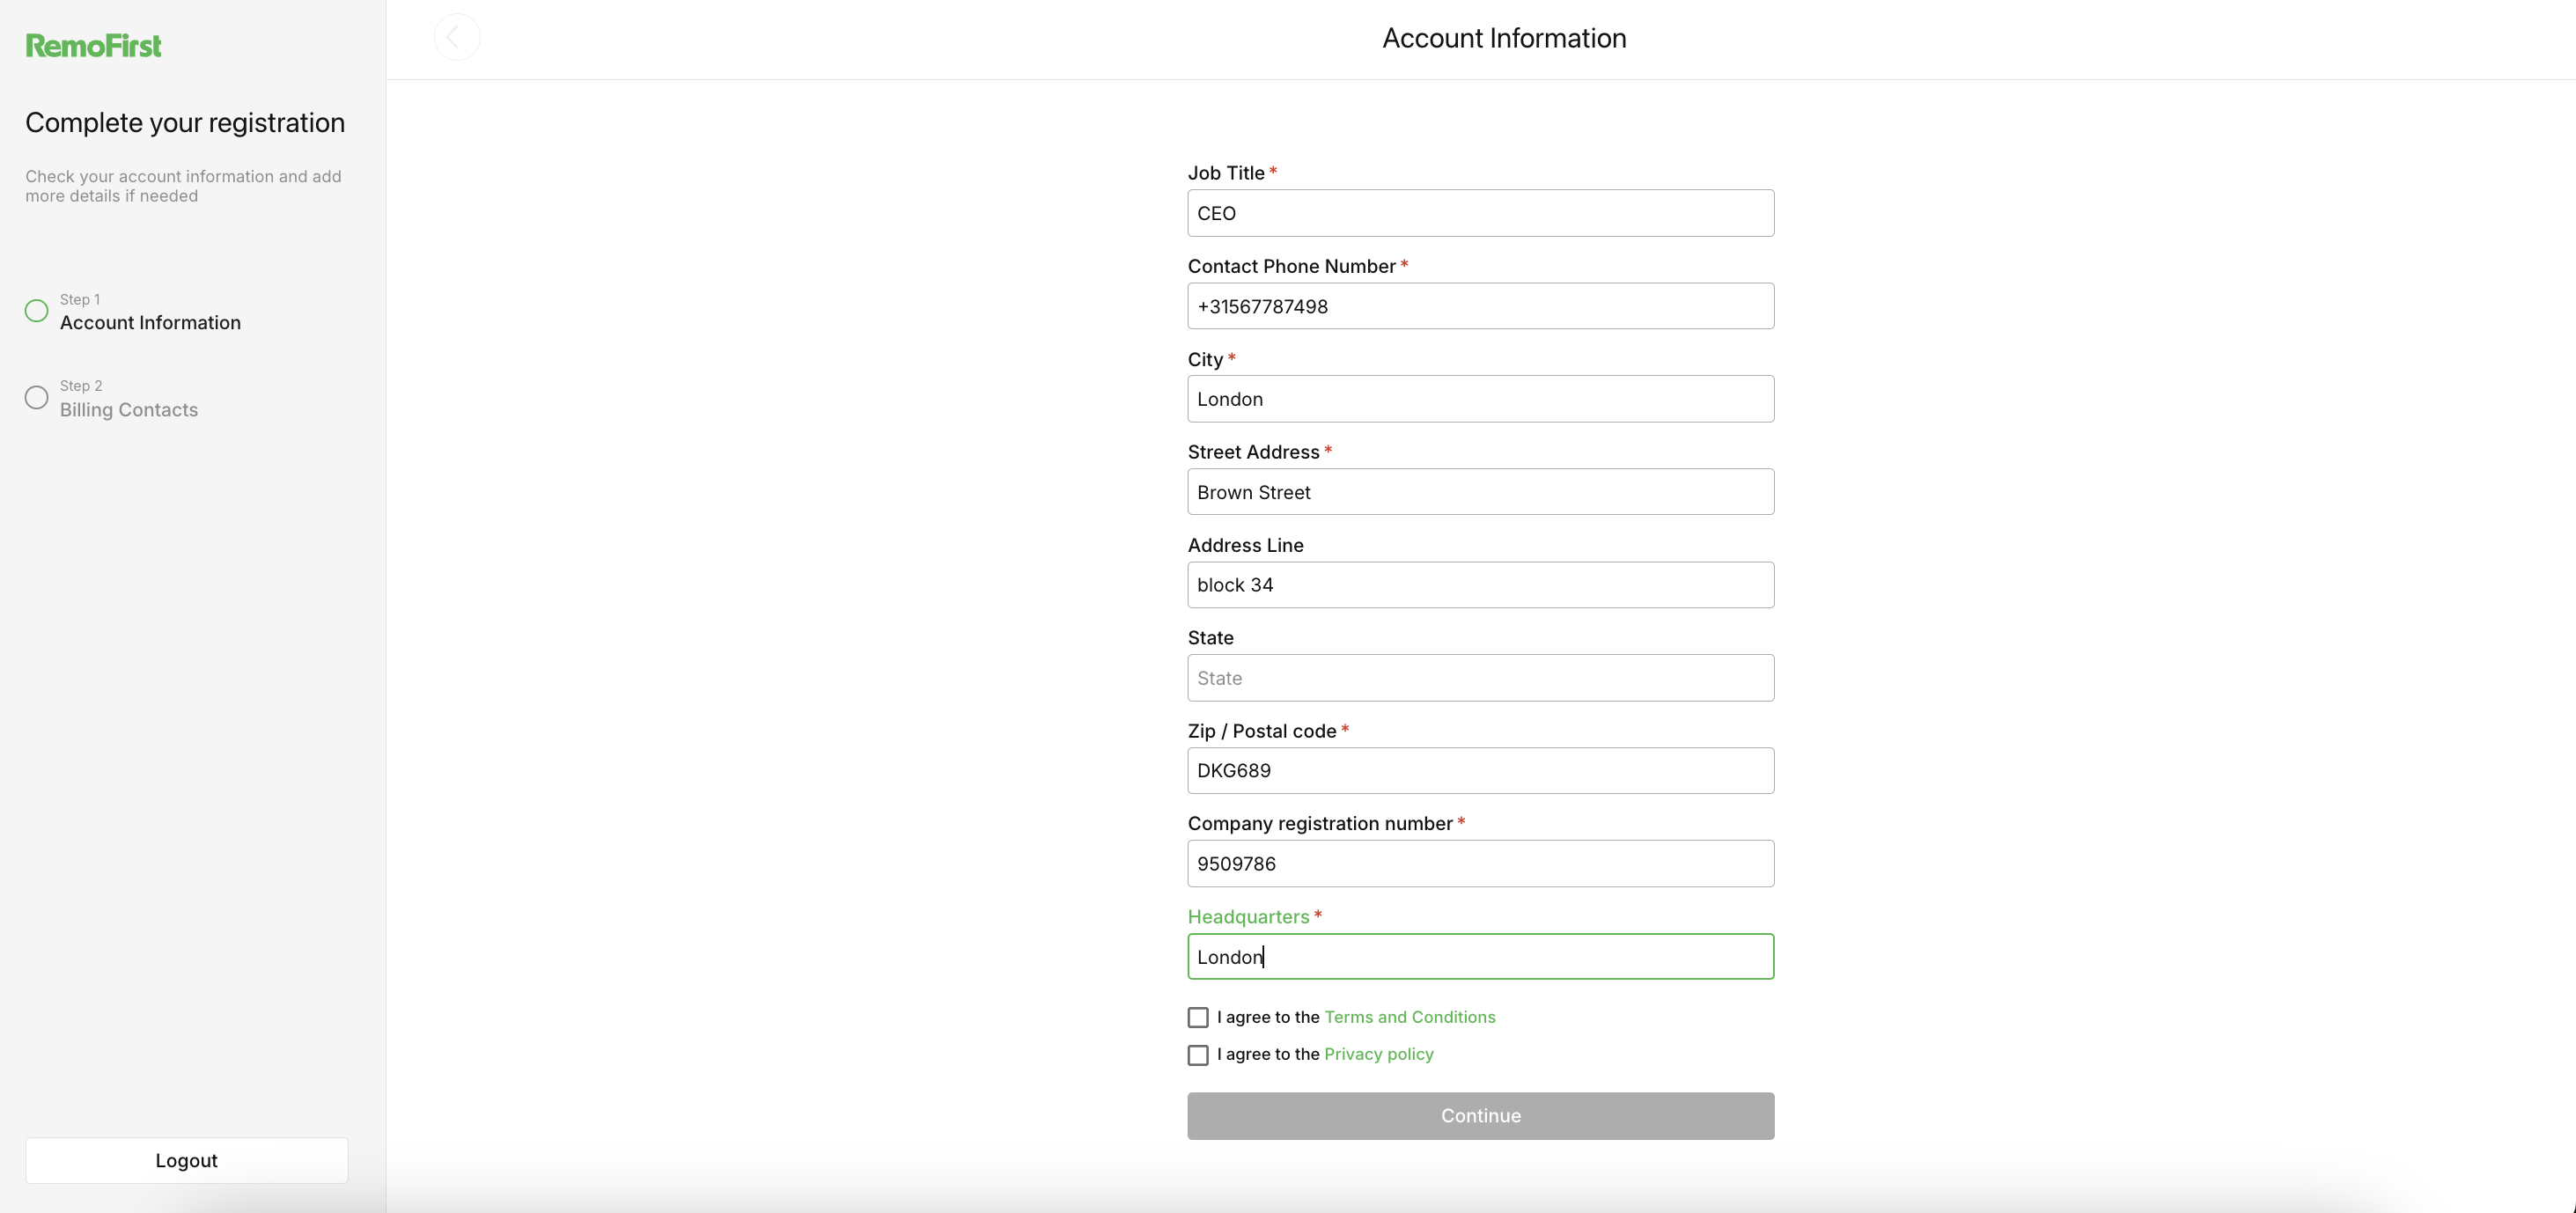Viewport: 2576px width, 1213px height.
Task: Click the Contact Phone Number field
Action: [x=1480, y=306]
